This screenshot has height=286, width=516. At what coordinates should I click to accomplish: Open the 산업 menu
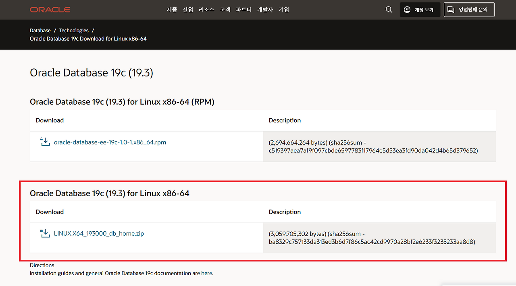point(187,9)
